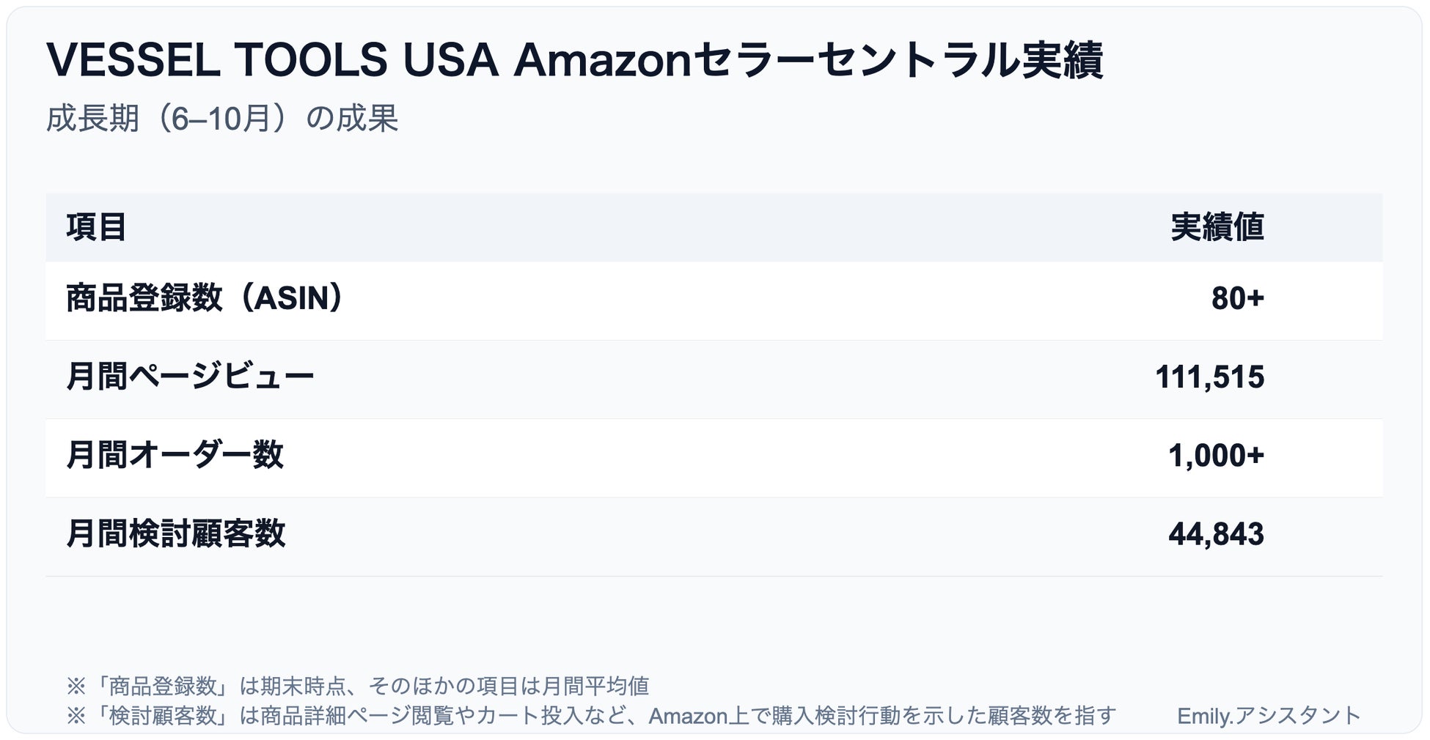1430x740 pixels.
Task: Click the "1,000+" orders value
Action: (x=1216, y=455)
